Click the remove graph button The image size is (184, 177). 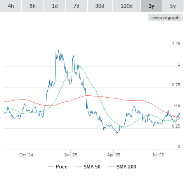(x=165, y=18)
